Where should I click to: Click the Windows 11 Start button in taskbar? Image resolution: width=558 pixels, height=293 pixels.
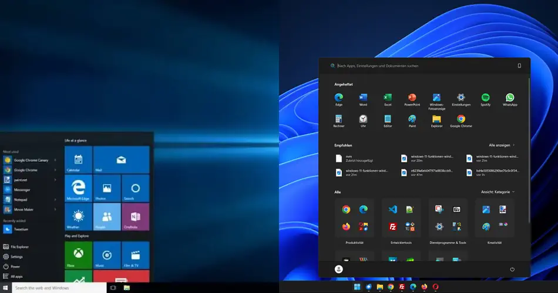point(357,287)
